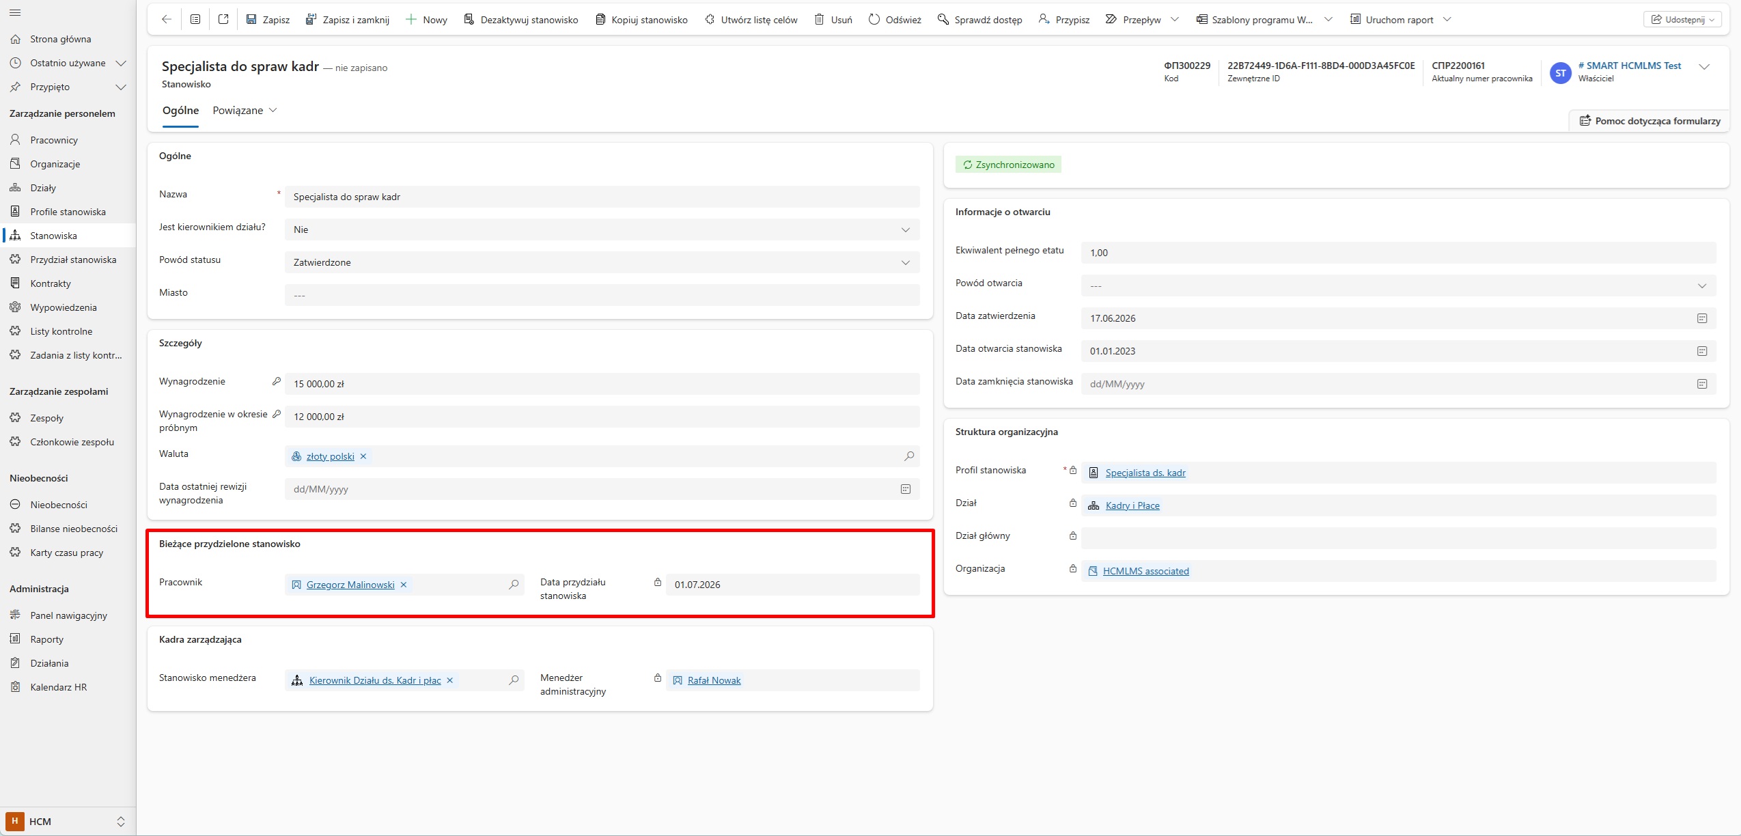The height and width of the screenshot is (836, 1741).
Task: Open record set view icon
Action: pos(195,20)
